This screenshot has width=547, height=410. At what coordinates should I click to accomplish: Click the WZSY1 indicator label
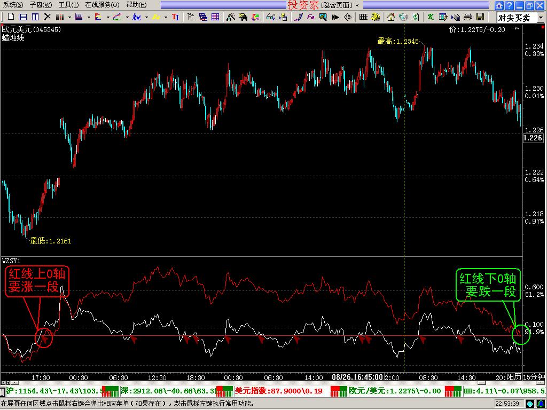point(11,261)
